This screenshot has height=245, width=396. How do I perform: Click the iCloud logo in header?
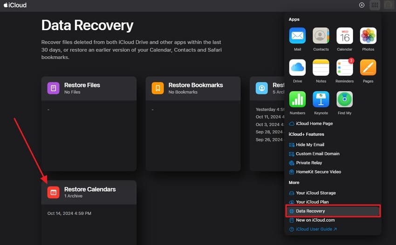coord(15,5)
